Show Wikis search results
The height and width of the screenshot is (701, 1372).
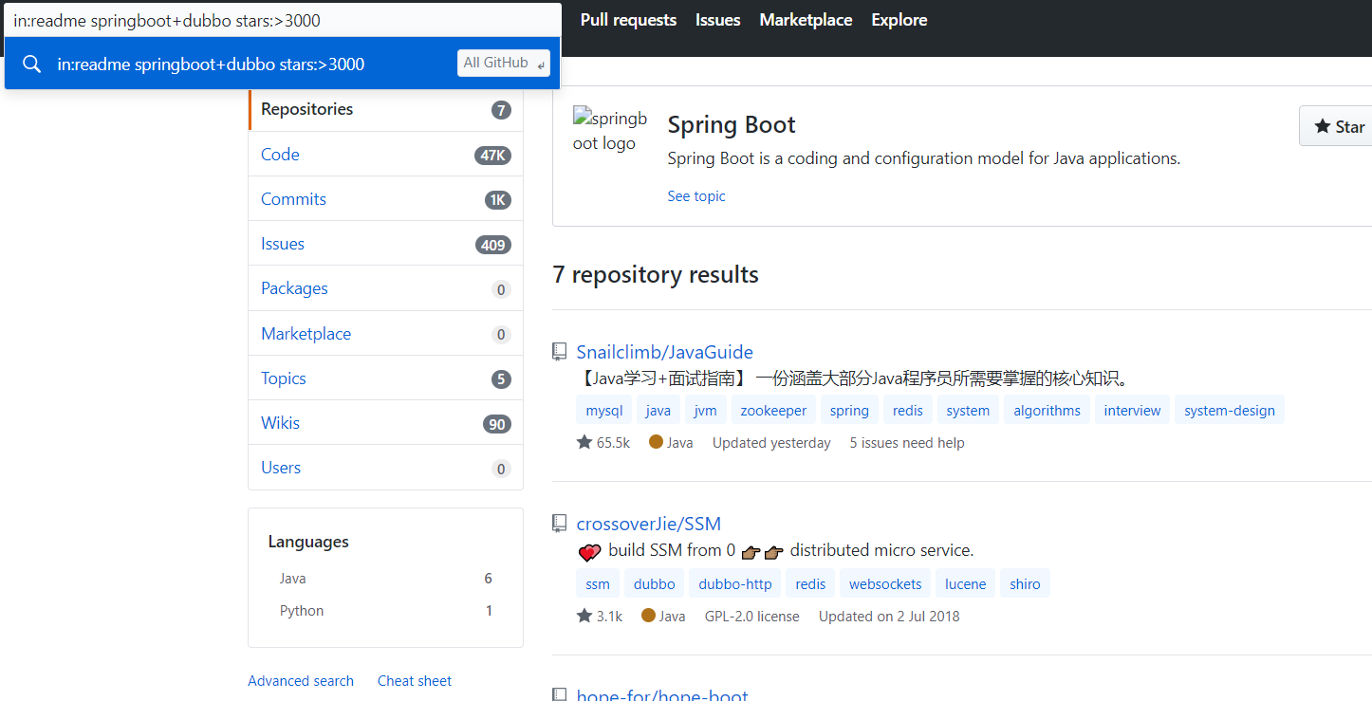click(x=385, y=423)
